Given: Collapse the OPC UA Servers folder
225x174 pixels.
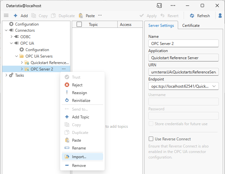Looking at the screenshot, I should [x=16, y=56].
